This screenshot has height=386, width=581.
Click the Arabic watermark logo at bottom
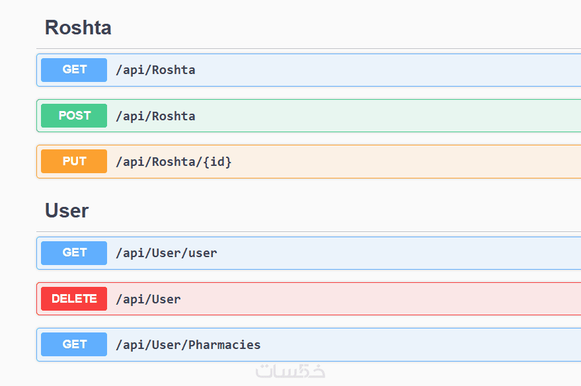coord(290,371)
